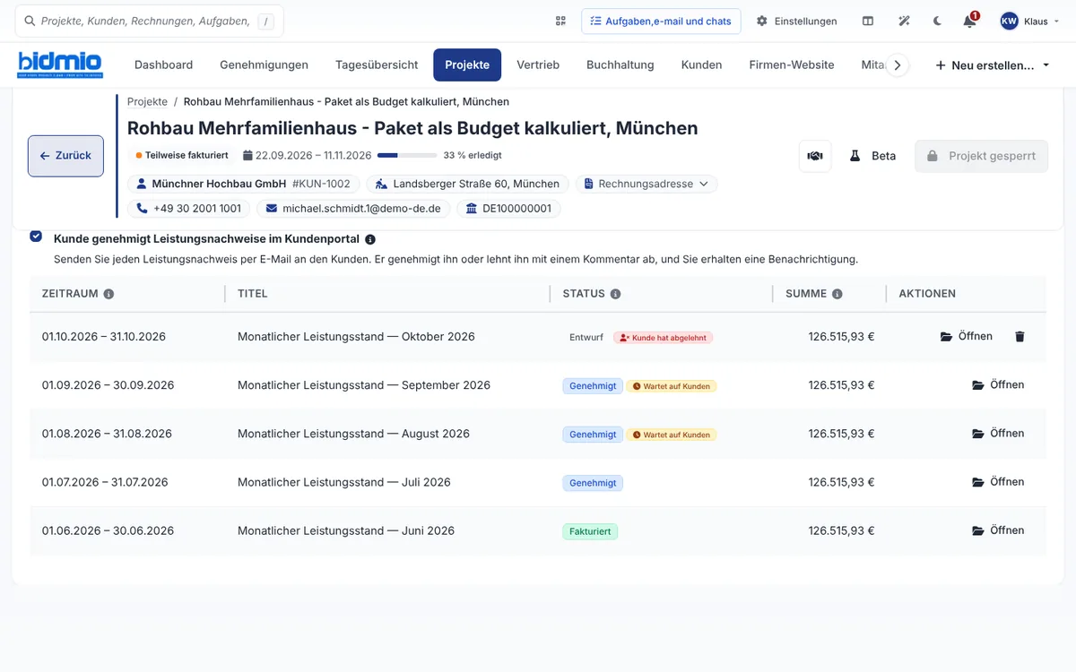Click info icon beside Kunde genehmigt Leistungsnachweise
Screen dimensions: 1076x672
[370, 239]
